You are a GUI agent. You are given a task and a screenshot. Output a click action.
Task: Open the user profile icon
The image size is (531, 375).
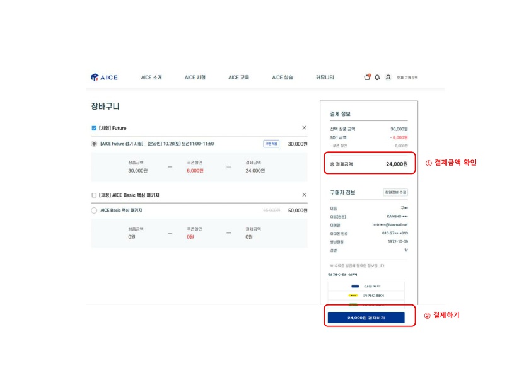[x=388, y=78]
